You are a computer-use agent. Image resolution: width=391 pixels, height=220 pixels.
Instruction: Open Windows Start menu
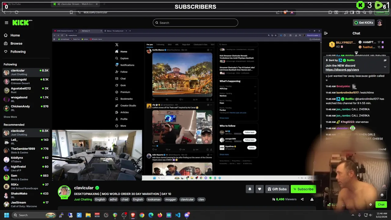pyautogui.click(x=6, y=215)
